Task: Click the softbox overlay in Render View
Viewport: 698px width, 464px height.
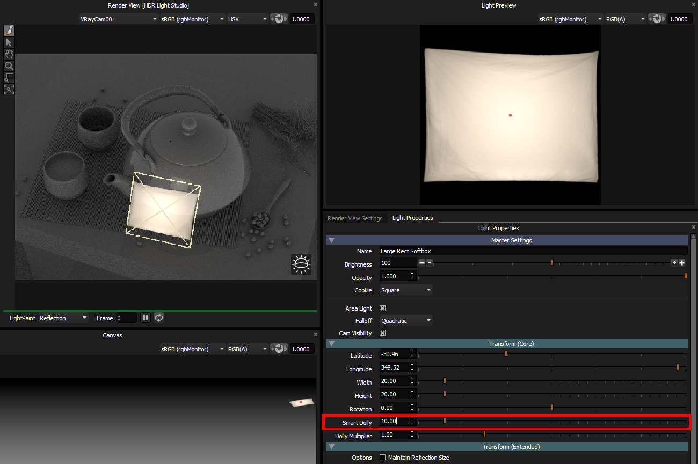Action: click(x=163, y=210)
